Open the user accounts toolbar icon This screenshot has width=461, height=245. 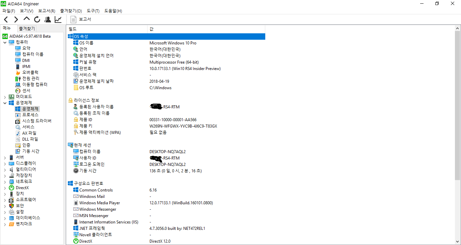[x=48, y=20]
